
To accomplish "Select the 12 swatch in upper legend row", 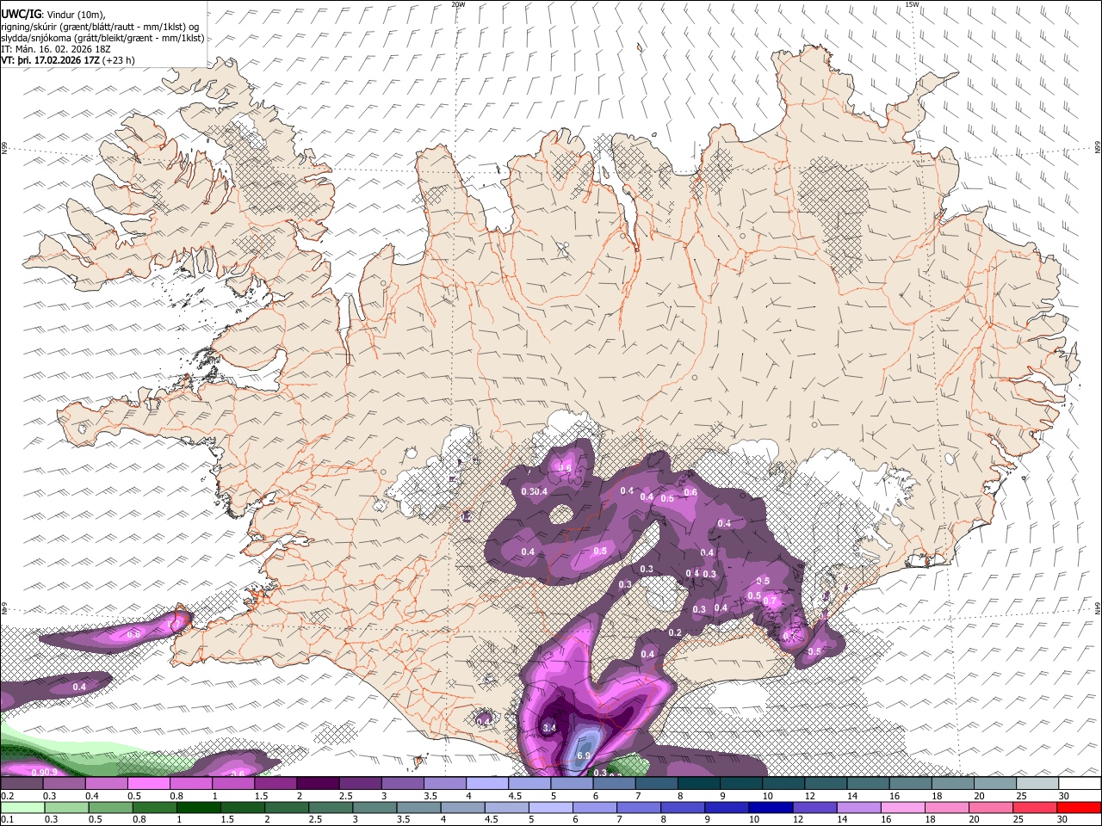I will click(x=825, y=784).
